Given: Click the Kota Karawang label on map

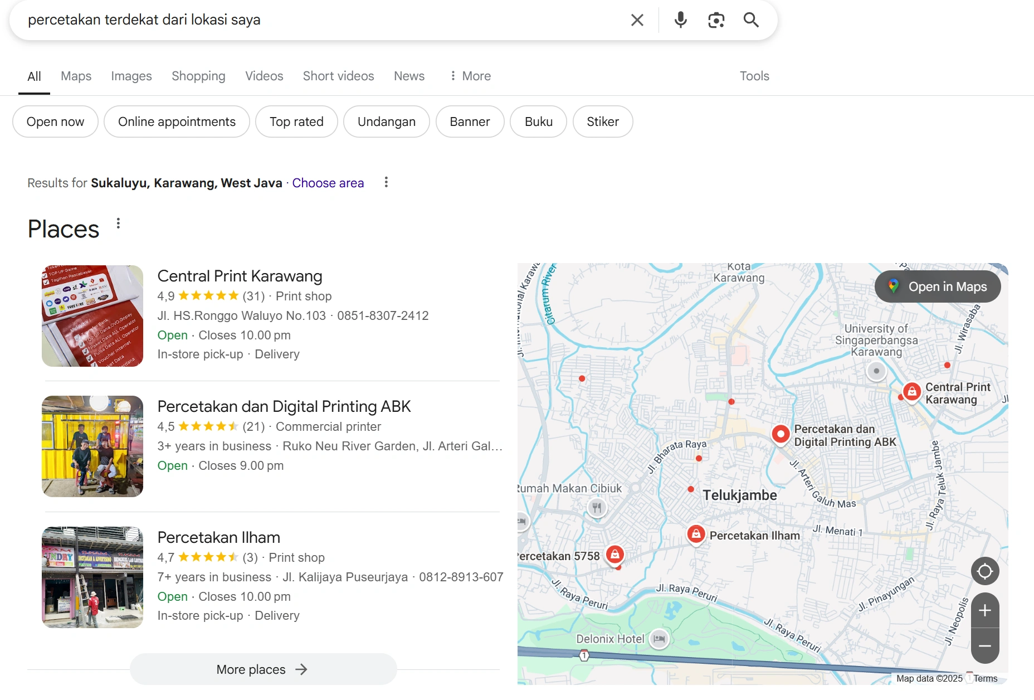Looking at the screenshot, I should pyautogui.click(x=739, y=272).
